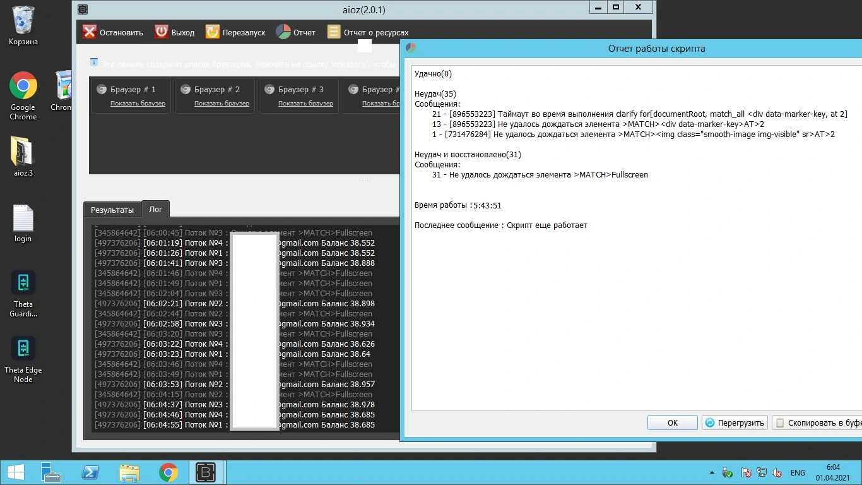Screen dimensions: 862x485
Task: Click the log row timestamped [06:03:53]
Action: pyautogui.click(x=235, y=385)
